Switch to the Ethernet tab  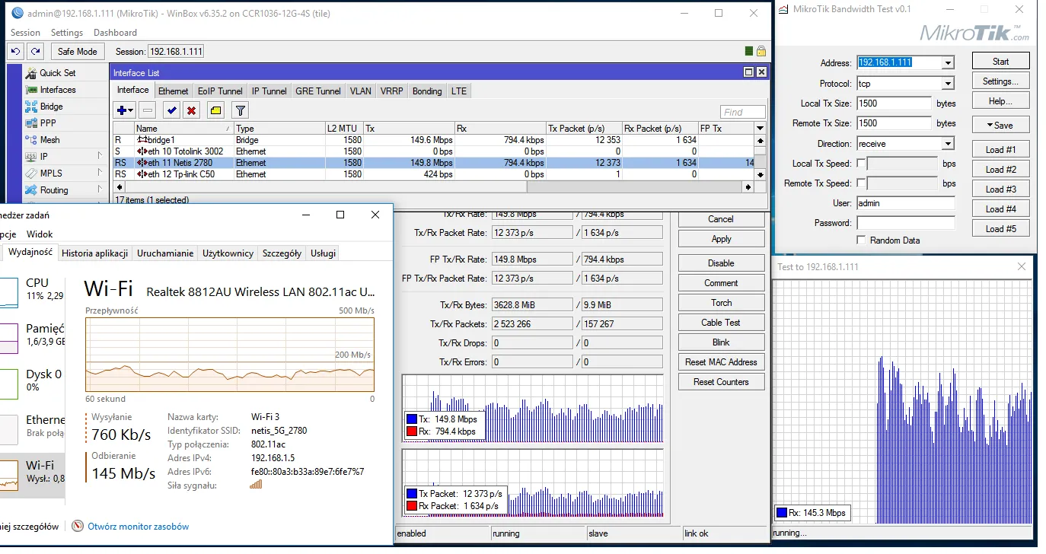click(x=174, y=91)
